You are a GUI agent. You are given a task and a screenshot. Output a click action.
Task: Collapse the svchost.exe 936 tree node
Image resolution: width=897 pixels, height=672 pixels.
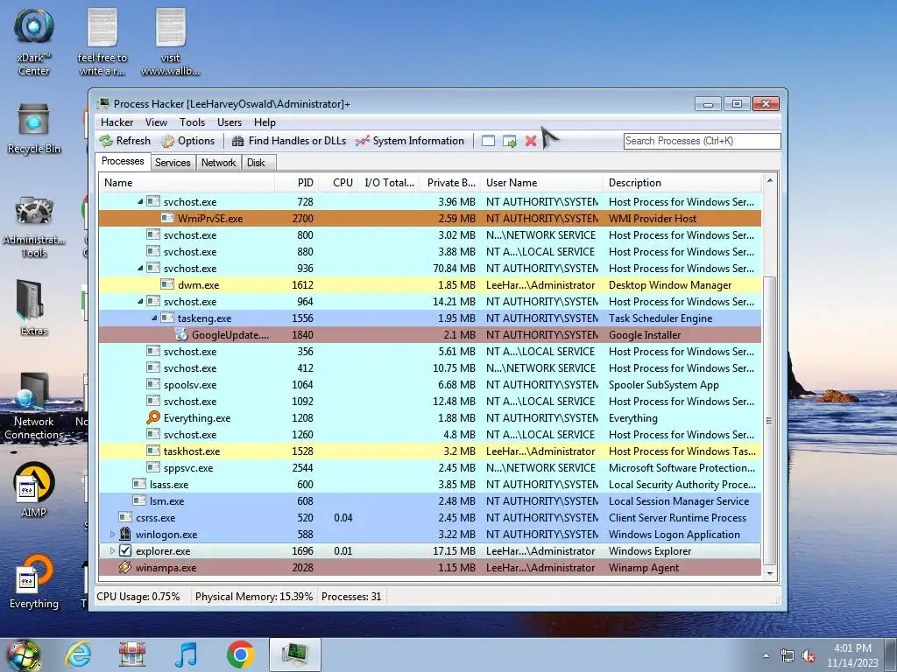click(140, 268)
